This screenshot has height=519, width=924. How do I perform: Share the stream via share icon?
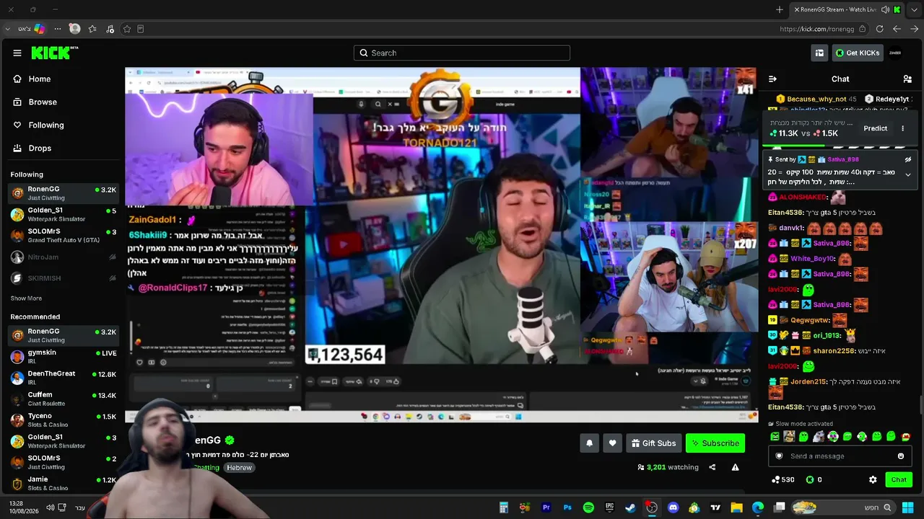[712, 467]
